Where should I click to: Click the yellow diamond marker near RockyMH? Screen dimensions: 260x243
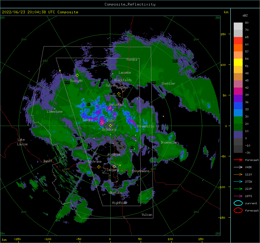point(77,75)
